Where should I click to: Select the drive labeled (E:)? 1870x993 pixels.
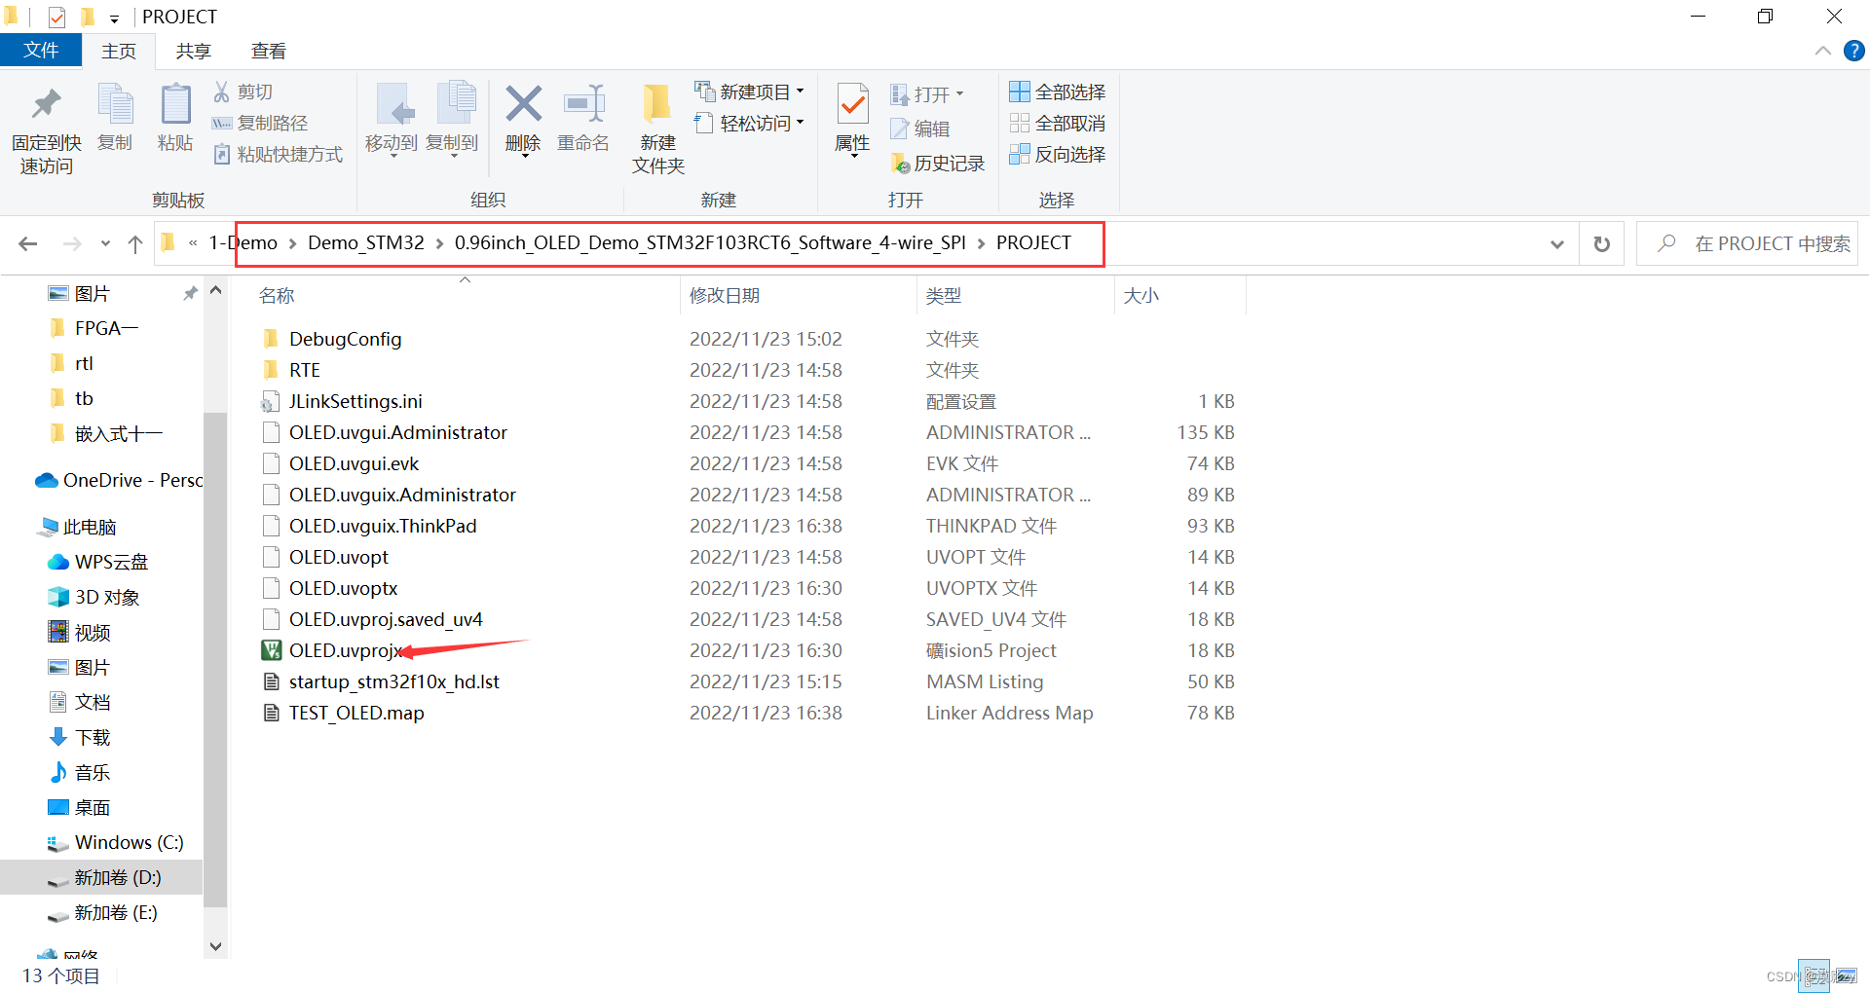click(102, 912)
